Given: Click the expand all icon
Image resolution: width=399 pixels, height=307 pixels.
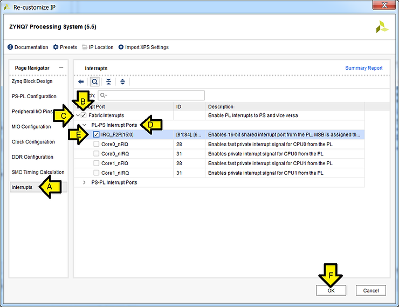Looking at the screenshot, I should tap(122, 81).
